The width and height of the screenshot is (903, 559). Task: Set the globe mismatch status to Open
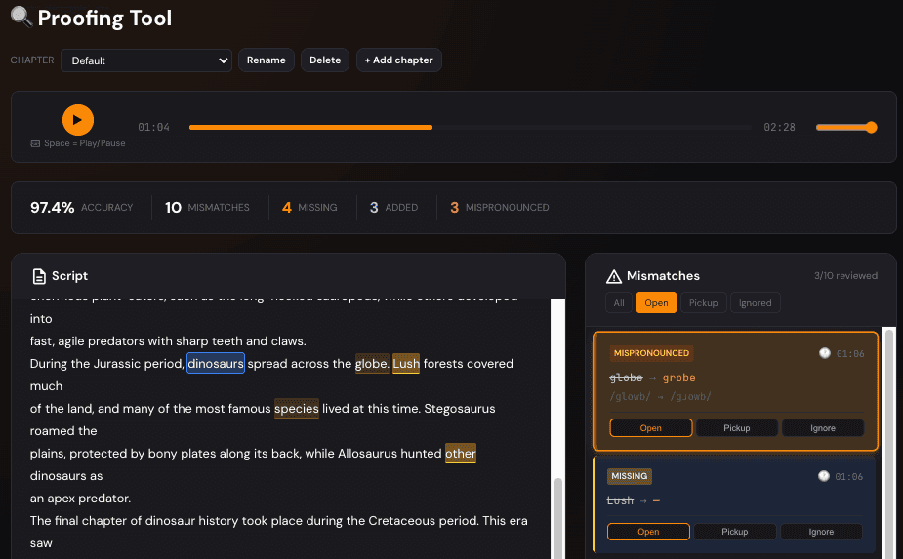pos(650,428)
